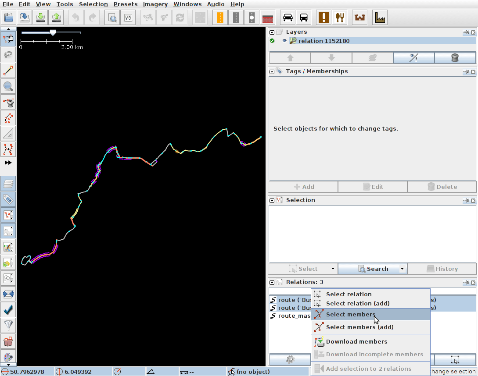Select the lasso selection tool

pyautogui.click(x=8, y=55)
